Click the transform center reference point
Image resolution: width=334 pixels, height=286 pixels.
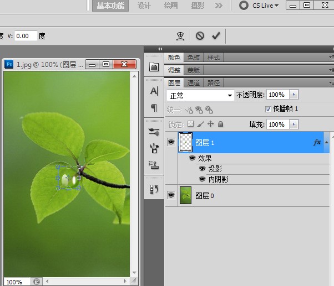tap(69, 178)
